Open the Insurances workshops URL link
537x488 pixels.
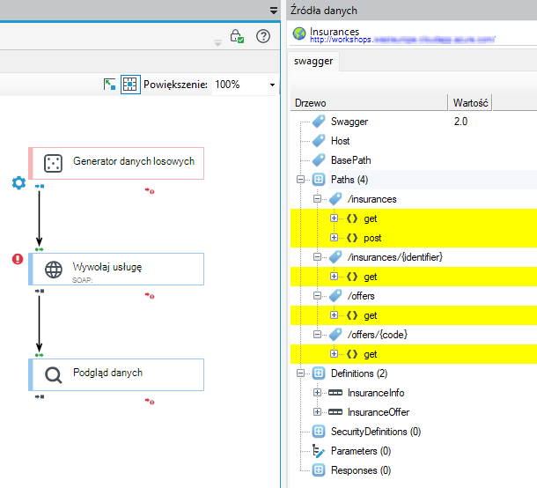click(x=402, y=40)
